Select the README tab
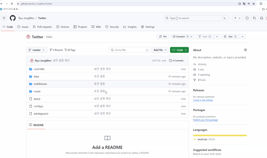The width and height of the screenshot is (267, 158). pos(36,125)
